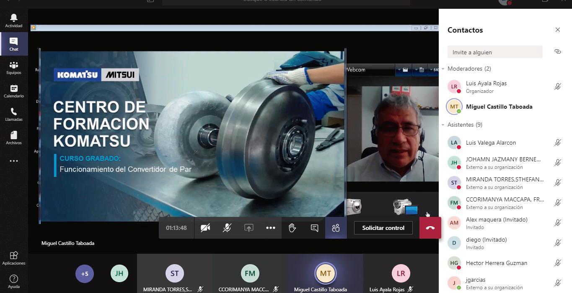Viewport: 572px width, 293px height.
Task: Select jgarcias contact row
Action: pyautogui.click(x=505, y=283)
